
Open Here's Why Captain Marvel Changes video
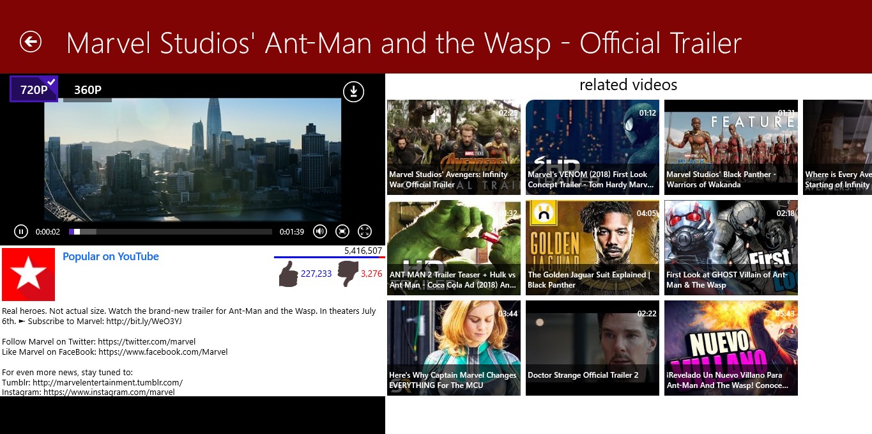pos(454,348)
